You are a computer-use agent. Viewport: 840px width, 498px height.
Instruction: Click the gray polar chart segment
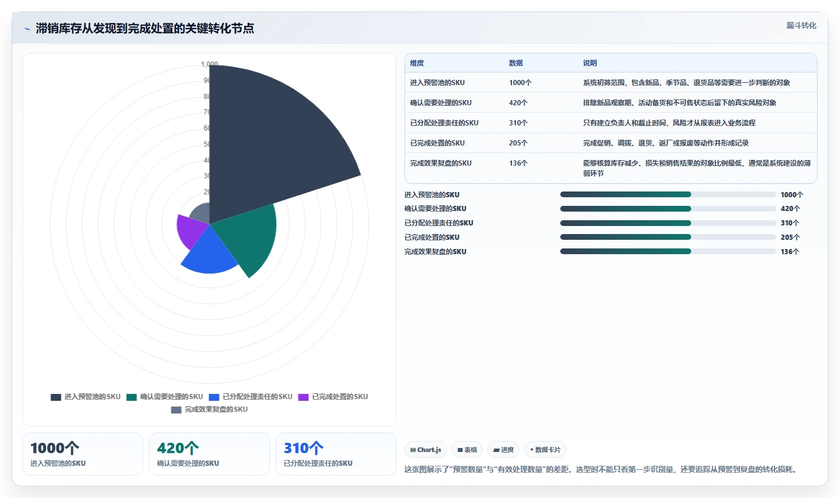pyautogui.click(x=202, y=214)
